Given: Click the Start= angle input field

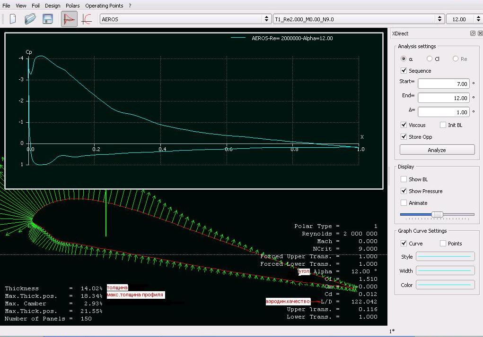Looking at the screenshot, I should [443, 84].
